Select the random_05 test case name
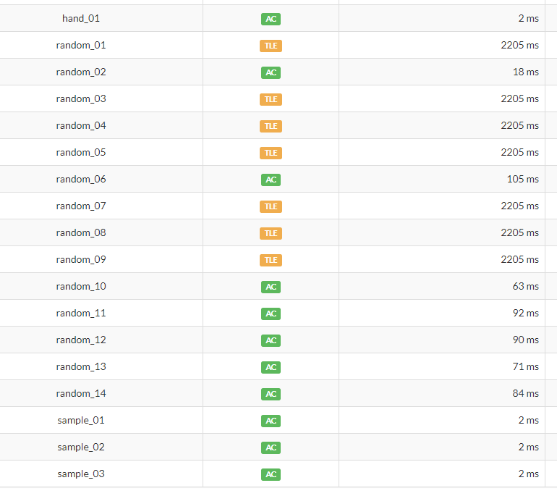The width and height of the screenshot is (557, 496). pyautogui.click(x=81, y=153)
